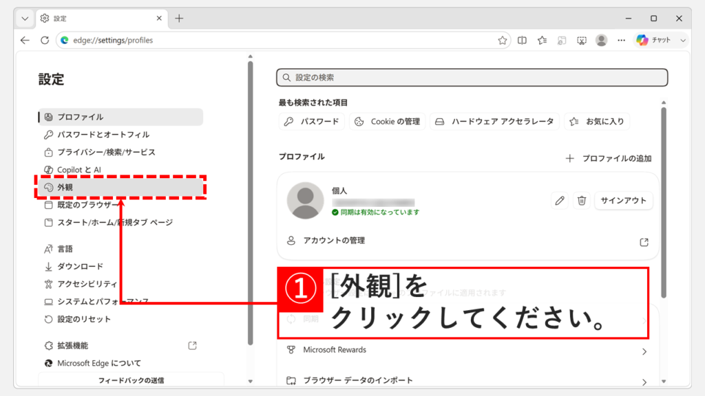Click フィードバックの送信 button
The height and width of the screenshot is (396, 705).
[131, 380]
